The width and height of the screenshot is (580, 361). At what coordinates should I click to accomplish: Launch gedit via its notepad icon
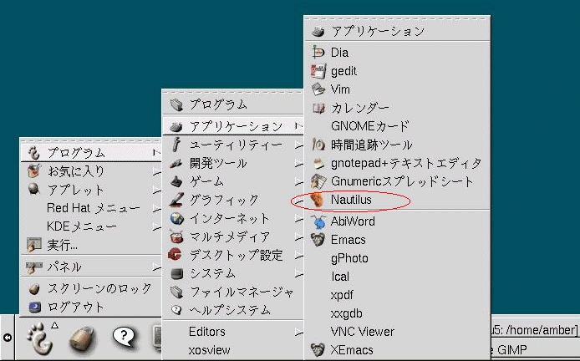pos(318,71)
